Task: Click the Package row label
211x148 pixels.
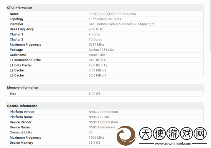Action: (16, 50)
